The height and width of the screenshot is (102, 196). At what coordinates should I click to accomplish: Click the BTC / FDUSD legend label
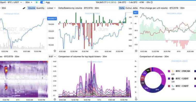tap(183, 71)
